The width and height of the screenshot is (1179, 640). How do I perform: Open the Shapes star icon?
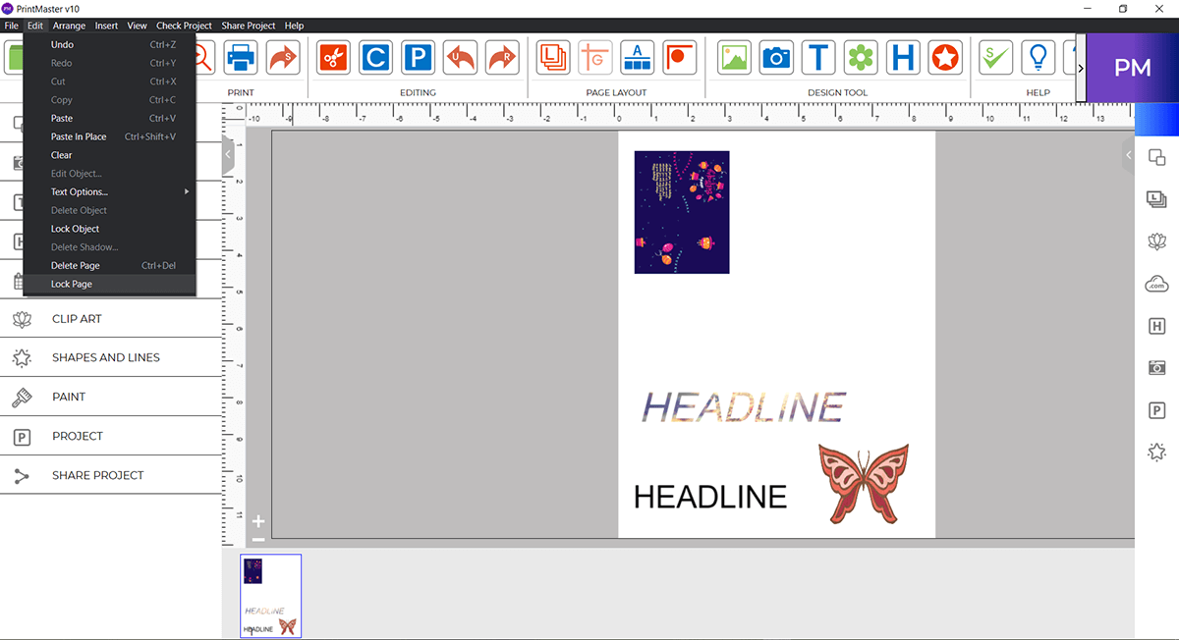(944, 57)
